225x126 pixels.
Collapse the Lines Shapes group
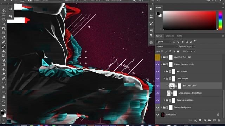point(164,78)
